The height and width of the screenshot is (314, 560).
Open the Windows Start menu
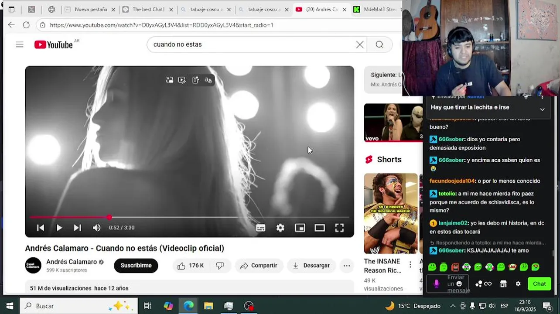10,306
